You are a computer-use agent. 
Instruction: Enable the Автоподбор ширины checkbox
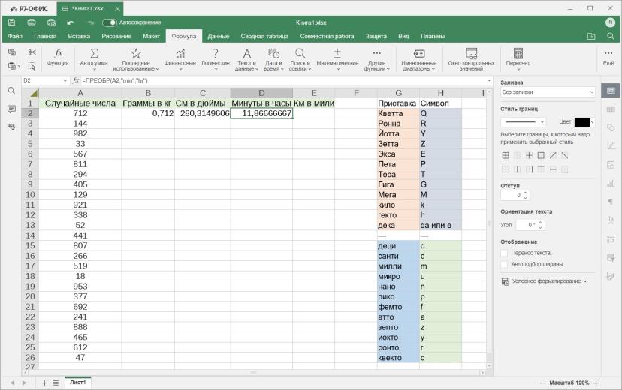[x=504, y=264]
